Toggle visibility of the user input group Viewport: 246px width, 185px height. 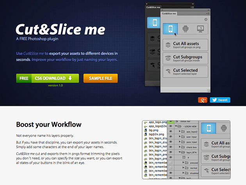click(x=171, y=137)
